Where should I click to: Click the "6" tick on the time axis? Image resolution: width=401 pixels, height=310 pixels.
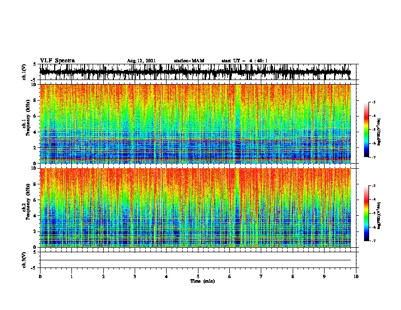229,277
